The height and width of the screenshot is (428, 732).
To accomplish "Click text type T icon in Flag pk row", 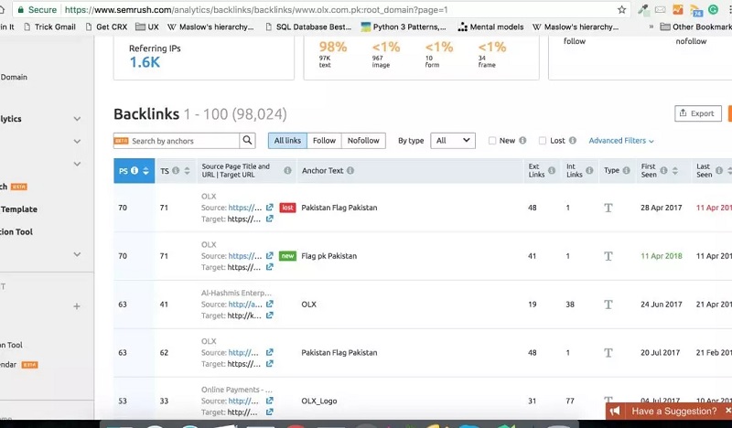I will pyautogui.click(x=608, y=256).
